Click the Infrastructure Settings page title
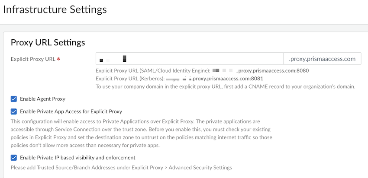 [x=55, y=10]
